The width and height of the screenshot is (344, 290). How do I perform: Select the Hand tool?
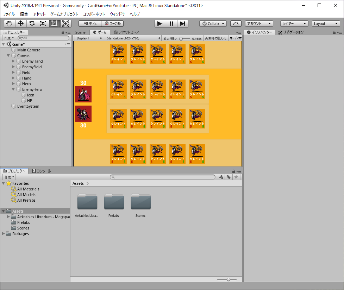click(10, 24)
